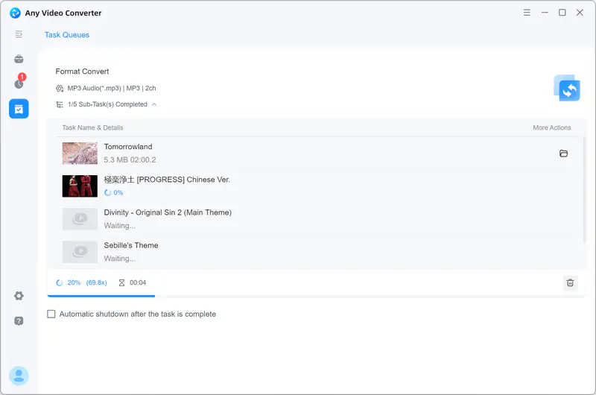The image size is (596, 395).
Task: Click the 5.3 MB 02:00.2 details
Action: [x=130, y=159]
